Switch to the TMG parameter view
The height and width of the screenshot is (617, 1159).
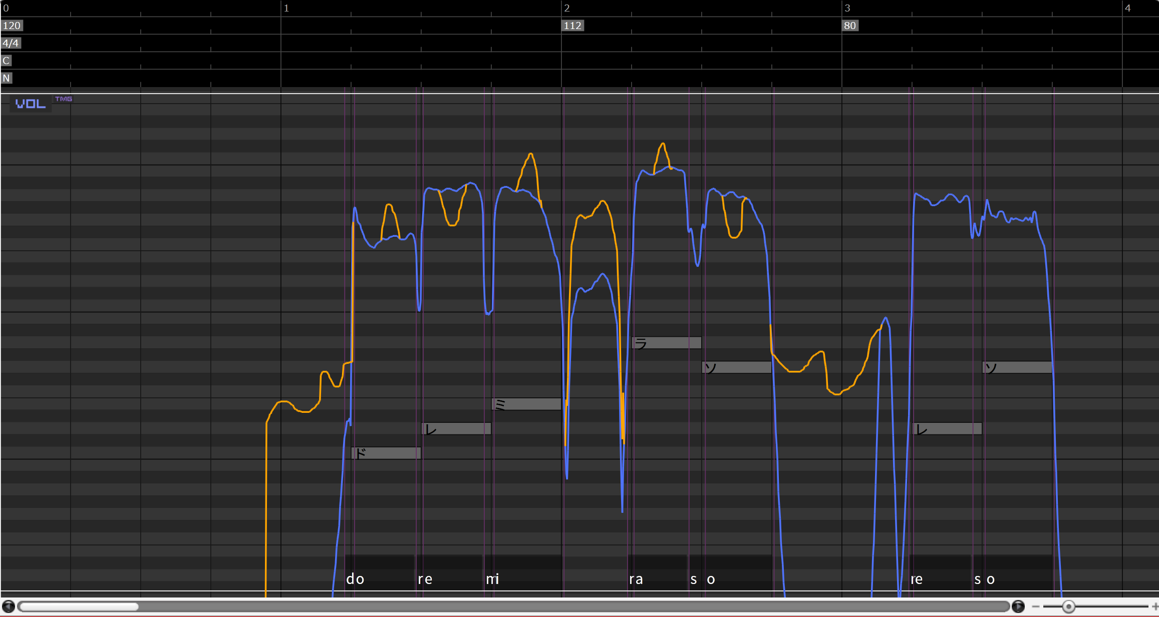[64, 99]
